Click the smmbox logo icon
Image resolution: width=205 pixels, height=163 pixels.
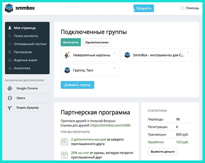(x=9, y=8)
